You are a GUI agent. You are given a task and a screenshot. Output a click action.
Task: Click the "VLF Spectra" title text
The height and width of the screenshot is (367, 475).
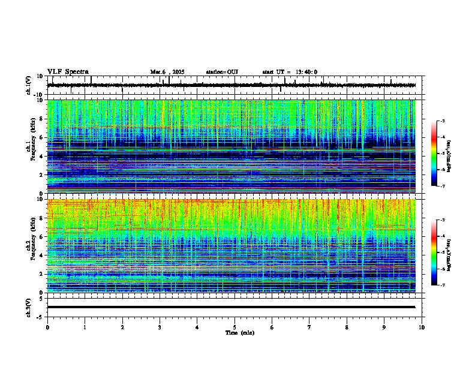tap(68, 72)
